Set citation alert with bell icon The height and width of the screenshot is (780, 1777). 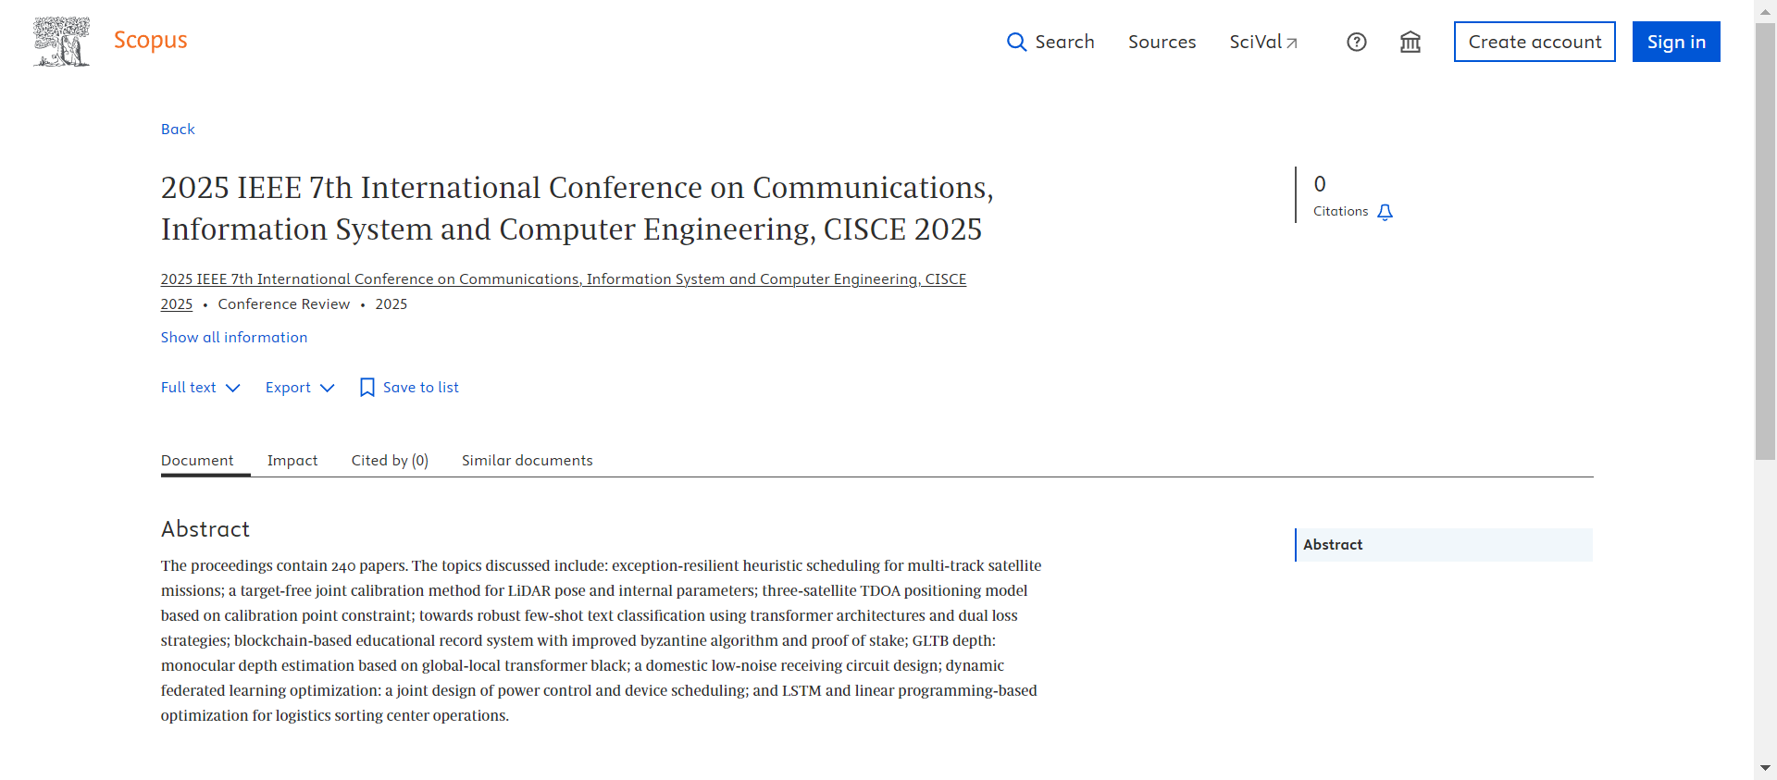coord(1385,213)
